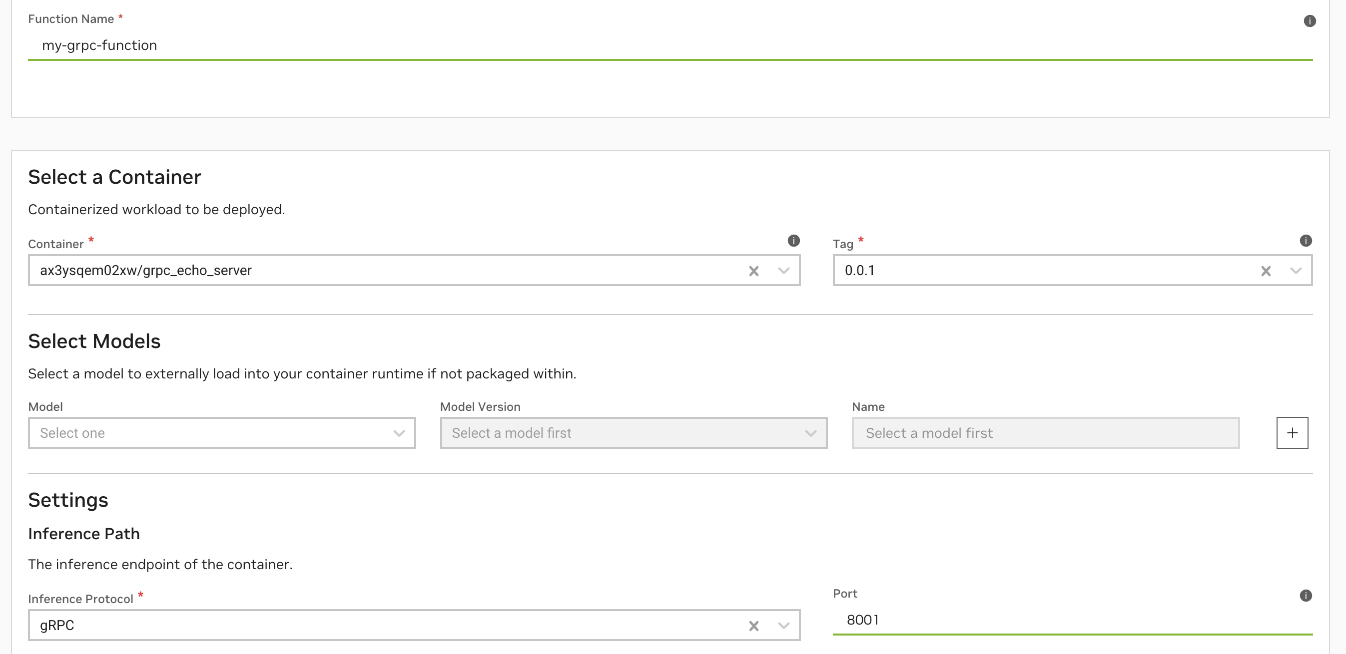This screenshot has width=1346, height=654.
Task: Click the model Name input field
Action: pos(1045,433)
